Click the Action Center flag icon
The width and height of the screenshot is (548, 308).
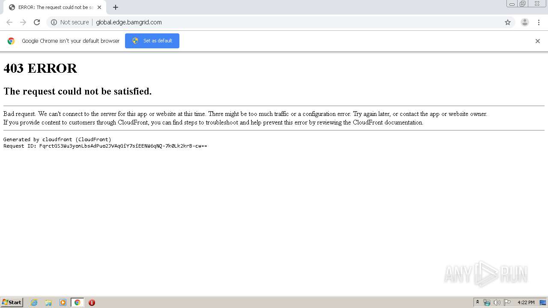coord(507,302)
